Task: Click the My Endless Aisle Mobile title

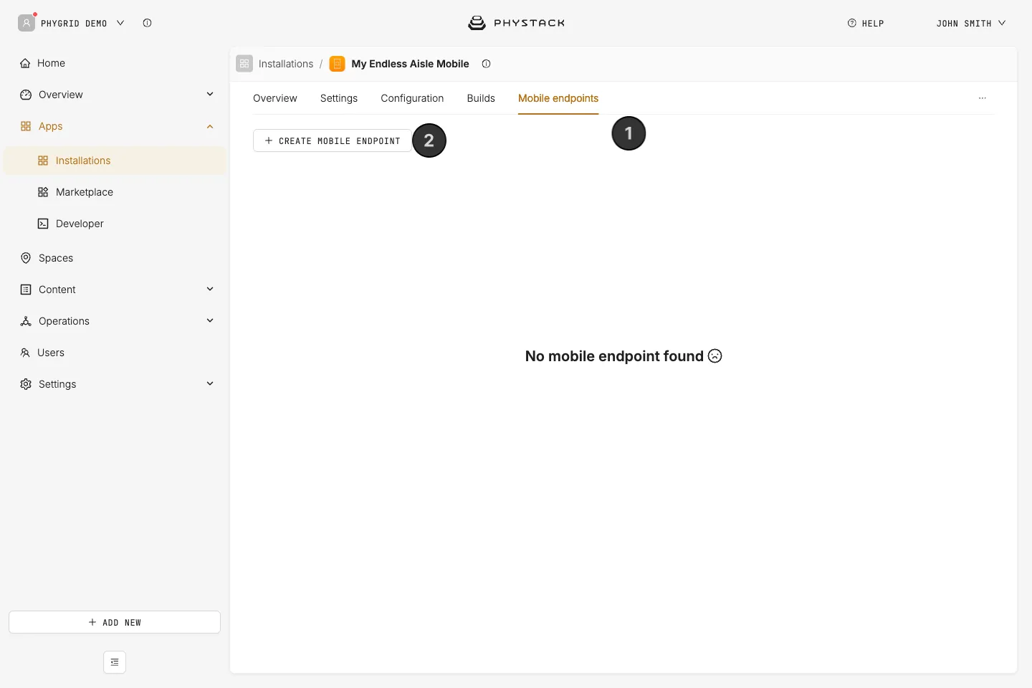Action: 410,64
